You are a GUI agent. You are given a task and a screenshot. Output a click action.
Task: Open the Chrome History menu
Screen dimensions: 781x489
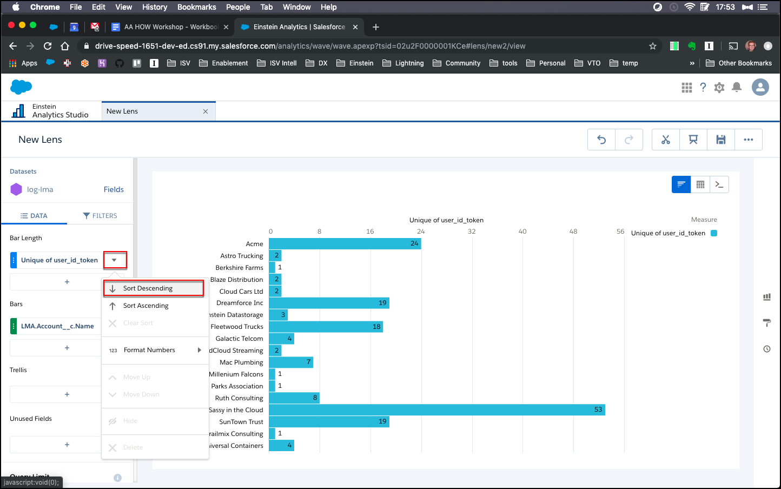point(155,7)
